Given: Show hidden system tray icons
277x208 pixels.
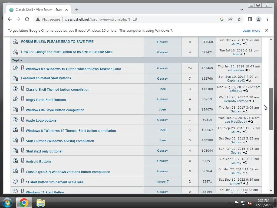Looking at the screenshot, I should click(230, 203).
